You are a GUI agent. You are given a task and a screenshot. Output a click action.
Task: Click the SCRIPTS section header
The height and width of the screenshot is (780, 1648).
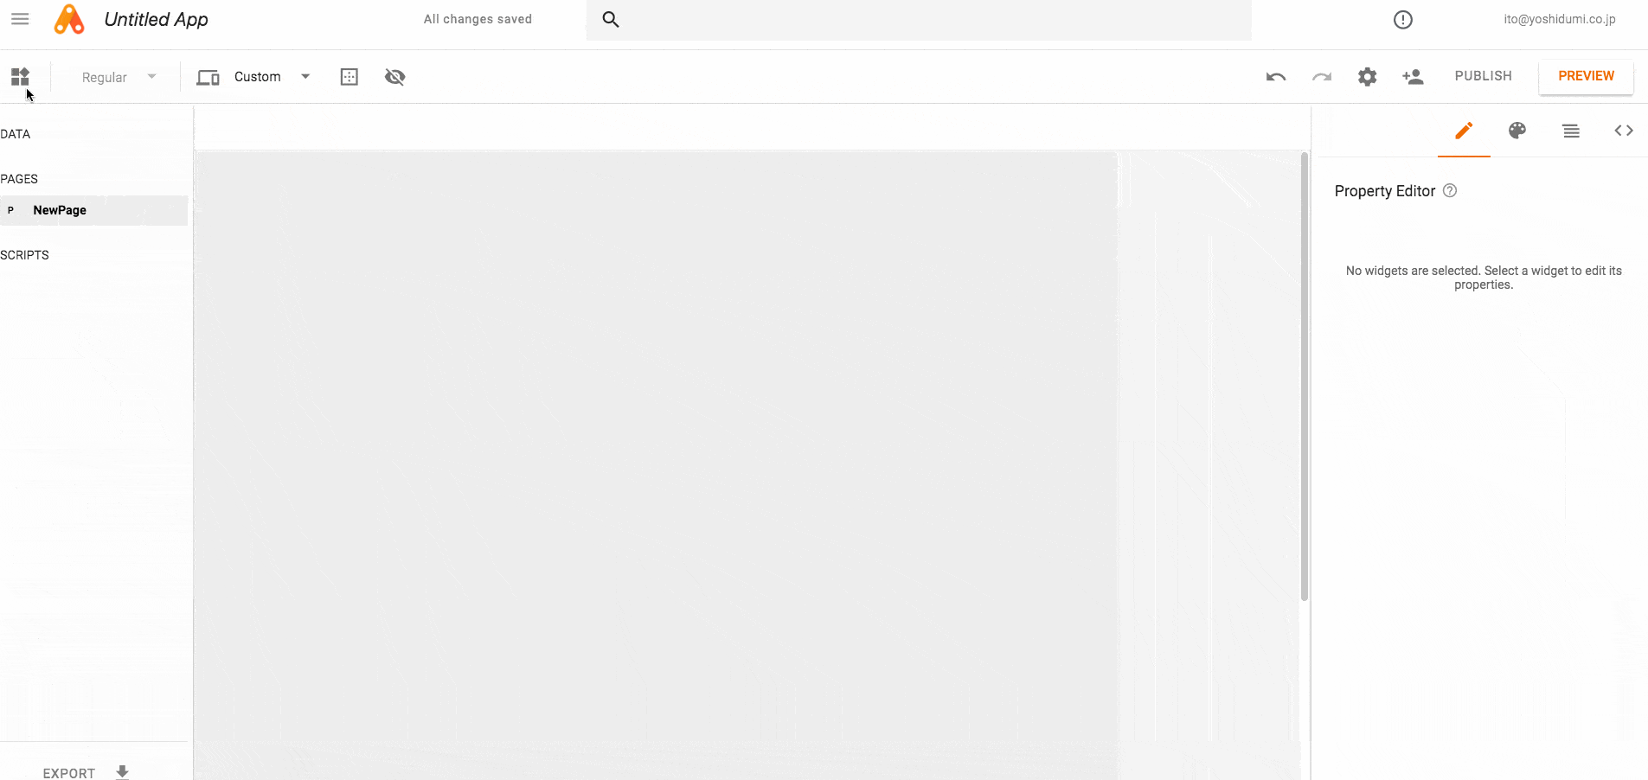[24, 255]
